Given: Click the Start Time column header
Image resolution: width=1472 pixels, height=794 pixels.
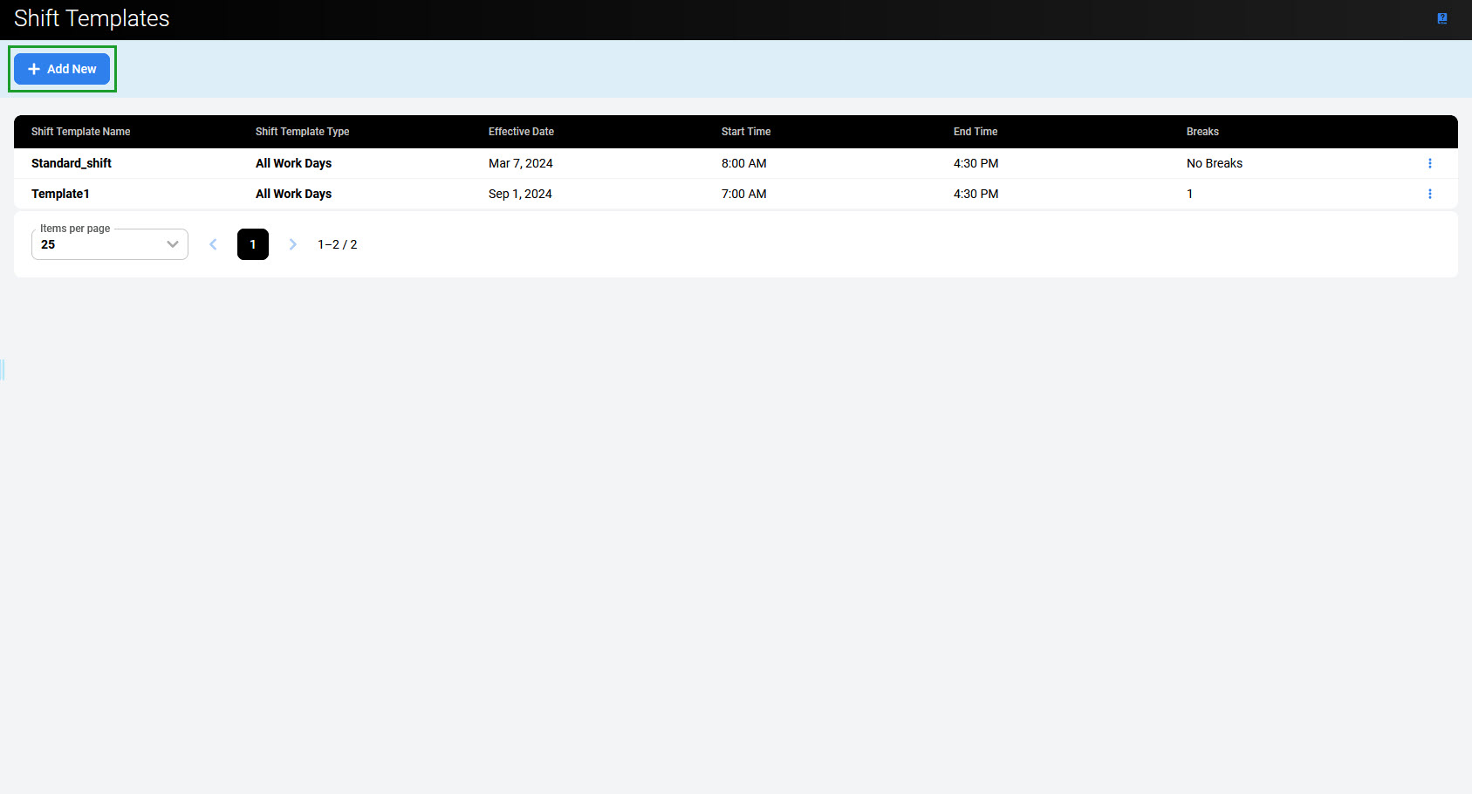Looking at the screenshot, I should [746, 132].
